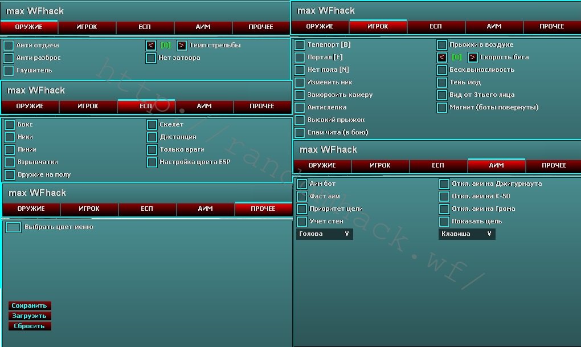Open Настройка цвета ESP option

(152, 162)
